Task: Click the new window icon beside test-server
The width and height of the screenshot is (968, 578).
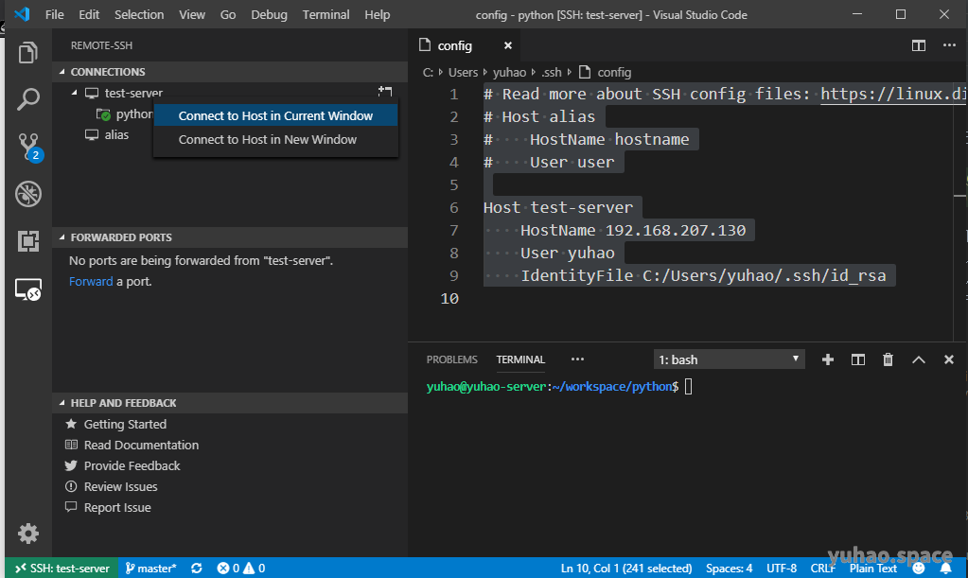Action: pyautogui.click(x=385, y=92)
